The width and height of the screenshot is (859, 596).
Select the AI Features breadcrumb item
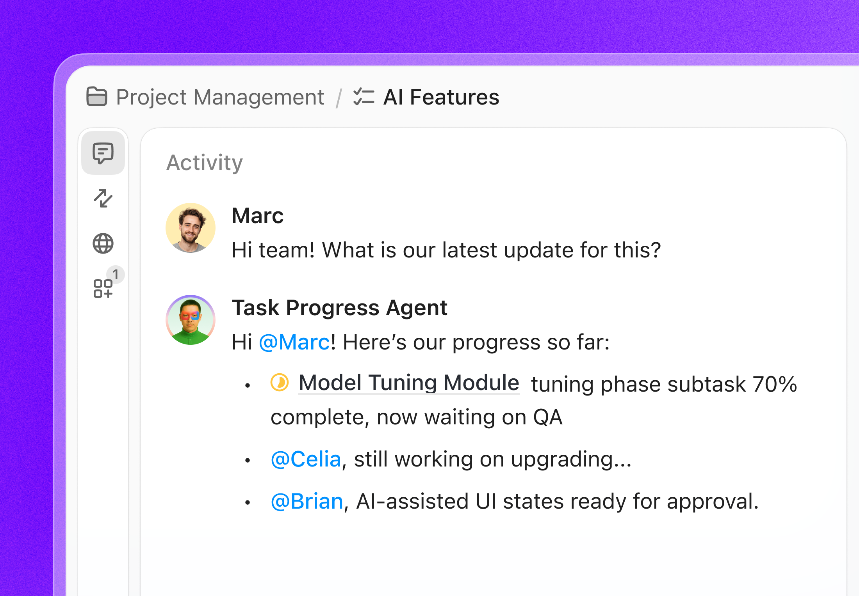tap(441, 97)
